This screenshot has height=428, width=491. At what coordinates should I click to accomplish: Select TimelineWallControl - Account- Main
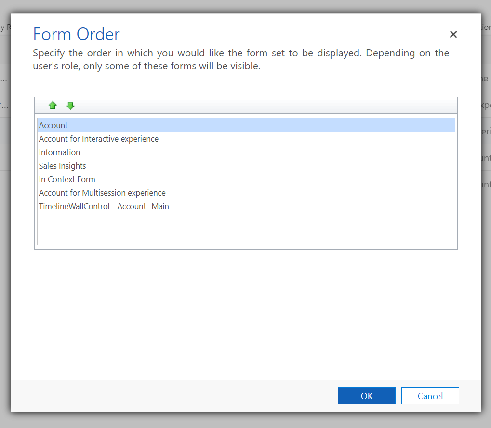point(104,206)
